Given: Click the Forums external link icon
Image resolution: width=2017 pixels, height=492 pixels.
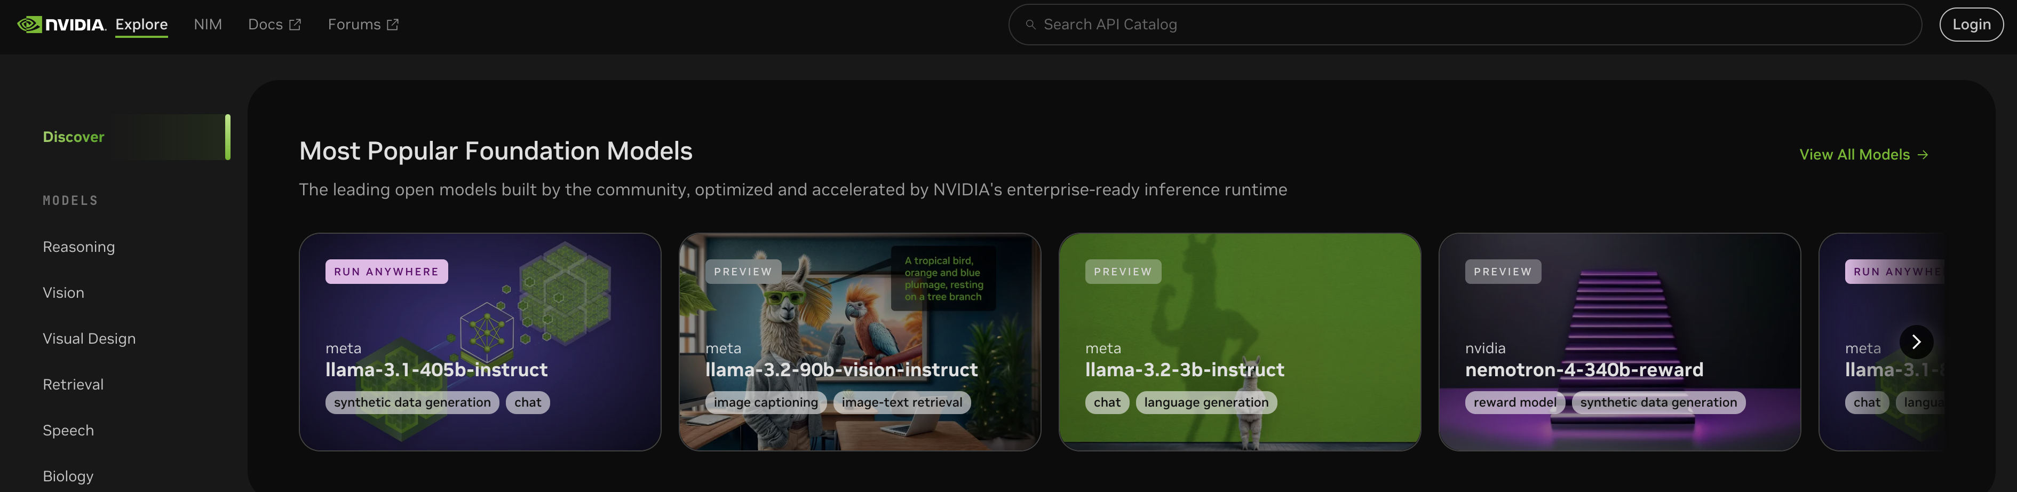Looking at the screenshot, I should 393,25.
